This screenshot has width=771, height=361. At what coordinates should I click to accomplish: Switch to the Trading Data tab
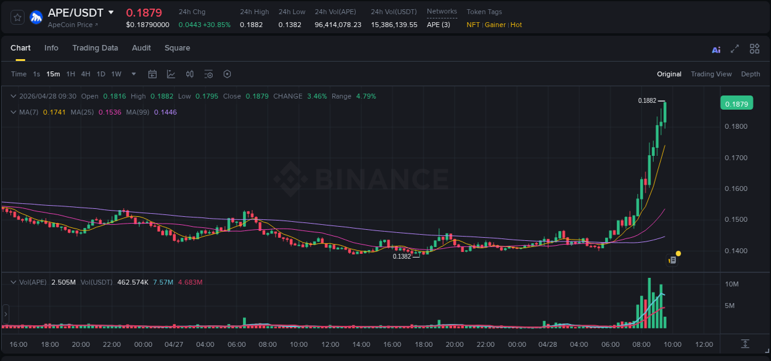(x=95, y=48)
